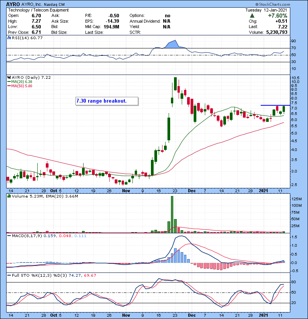Click the RSI indicator icon before RSI(14)
Viewport: 308px width, 319px height.
(9, 38)
